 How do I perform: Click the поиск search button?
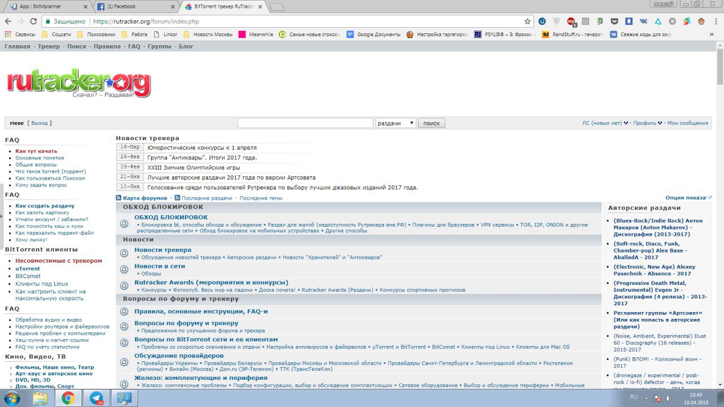coord(432,123)
